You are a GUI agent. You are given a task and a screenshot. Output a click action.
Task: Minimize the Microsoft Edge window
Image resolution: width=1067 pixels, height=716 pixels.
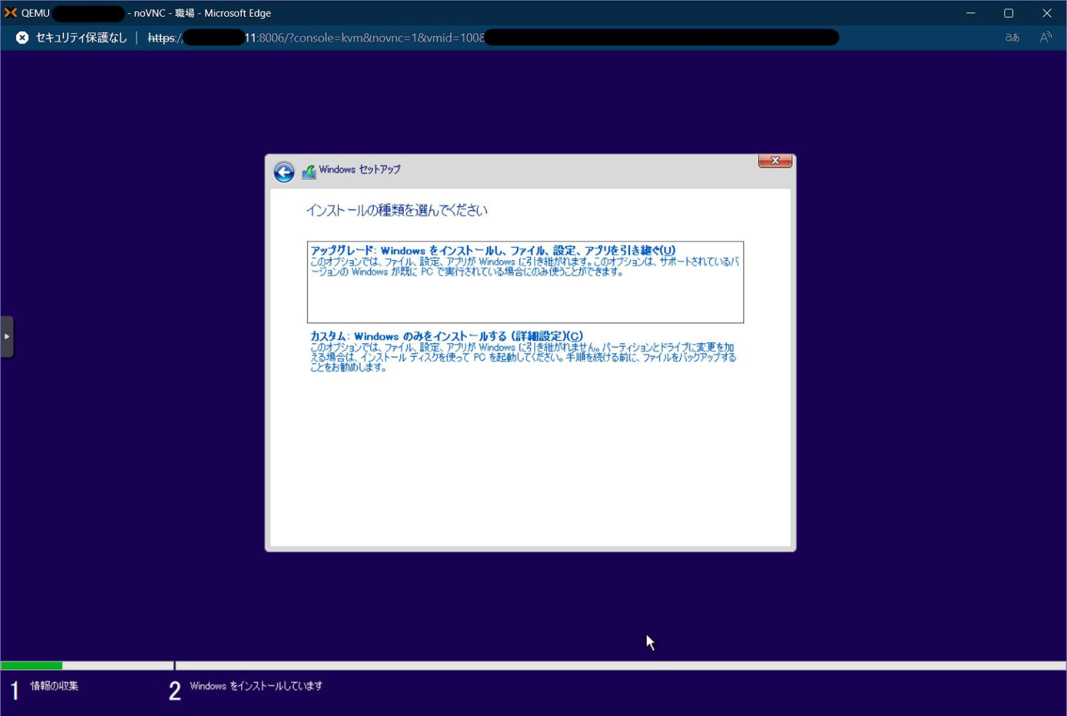970,12
